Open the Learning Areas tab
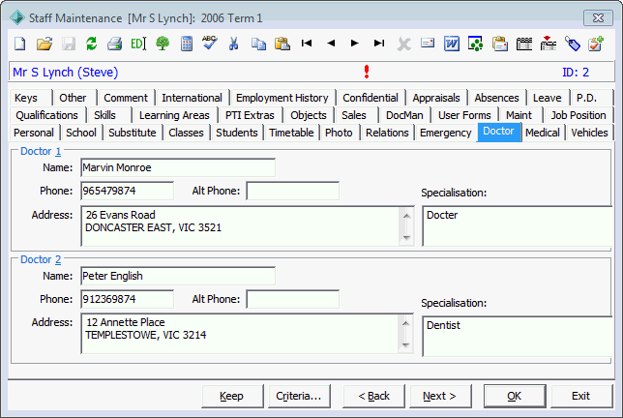Viewport: 623px width, 418px height. [174, 115]
